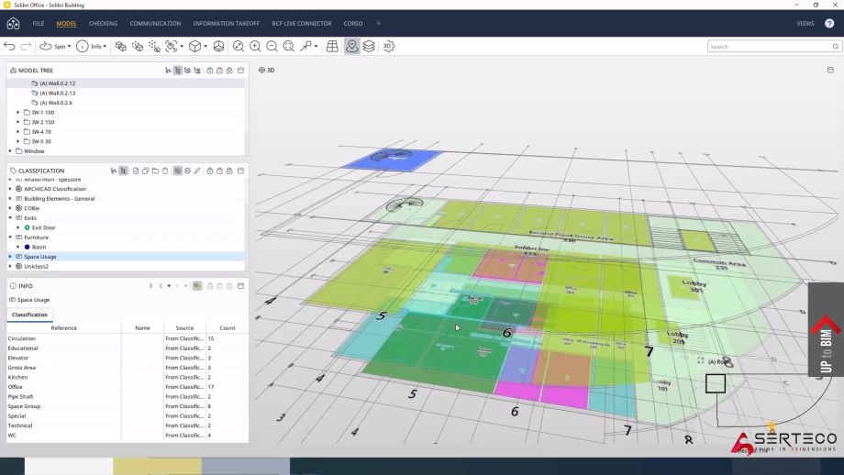
Task: Select Uniclass2 in the Classification tree
Action: pyautogui.click(x=36, y=266)
